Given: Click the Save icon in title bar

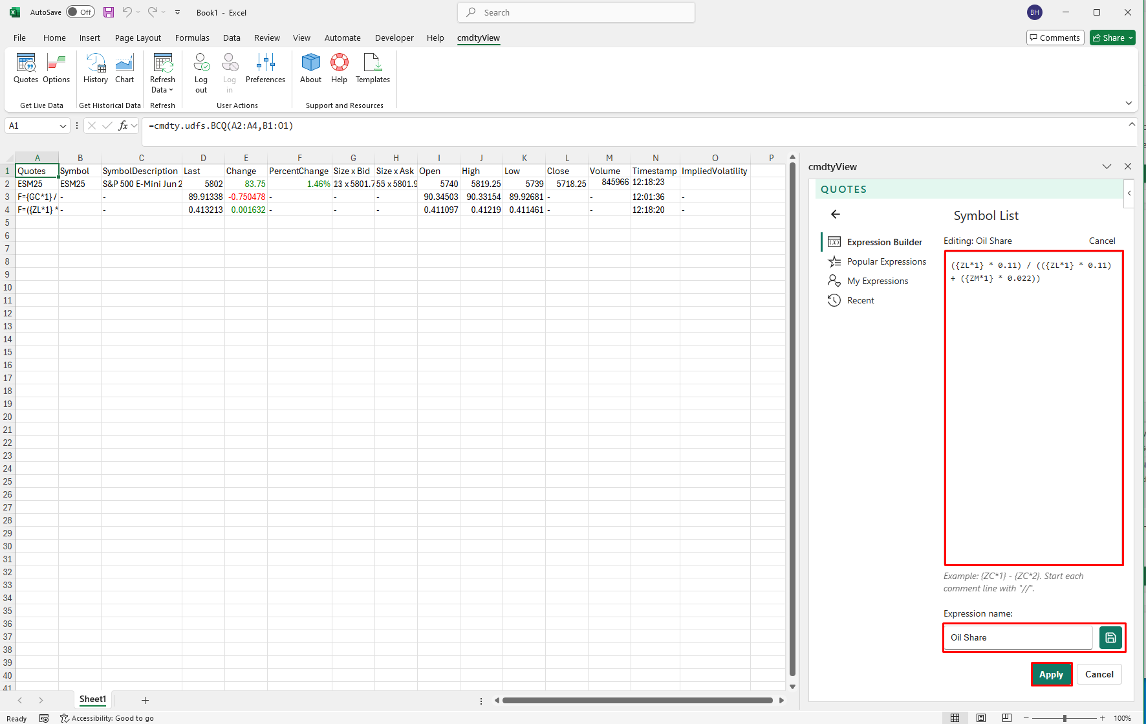Looking at the screenshot, I should click(x=109, y=12).
